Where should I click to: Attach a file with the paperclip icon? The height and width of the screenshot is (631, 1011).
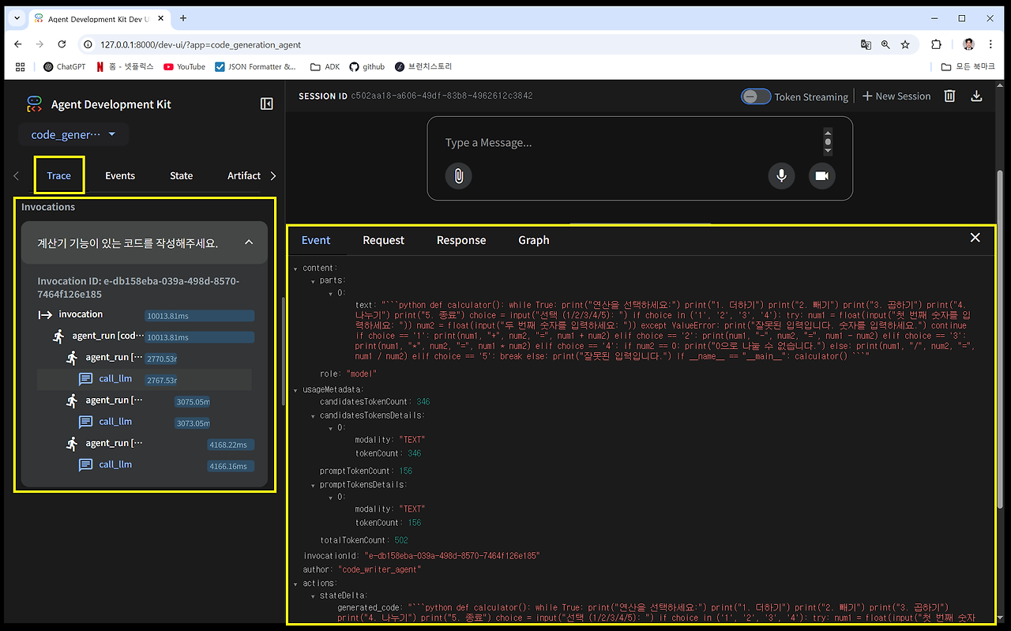(x=458, y=175)
